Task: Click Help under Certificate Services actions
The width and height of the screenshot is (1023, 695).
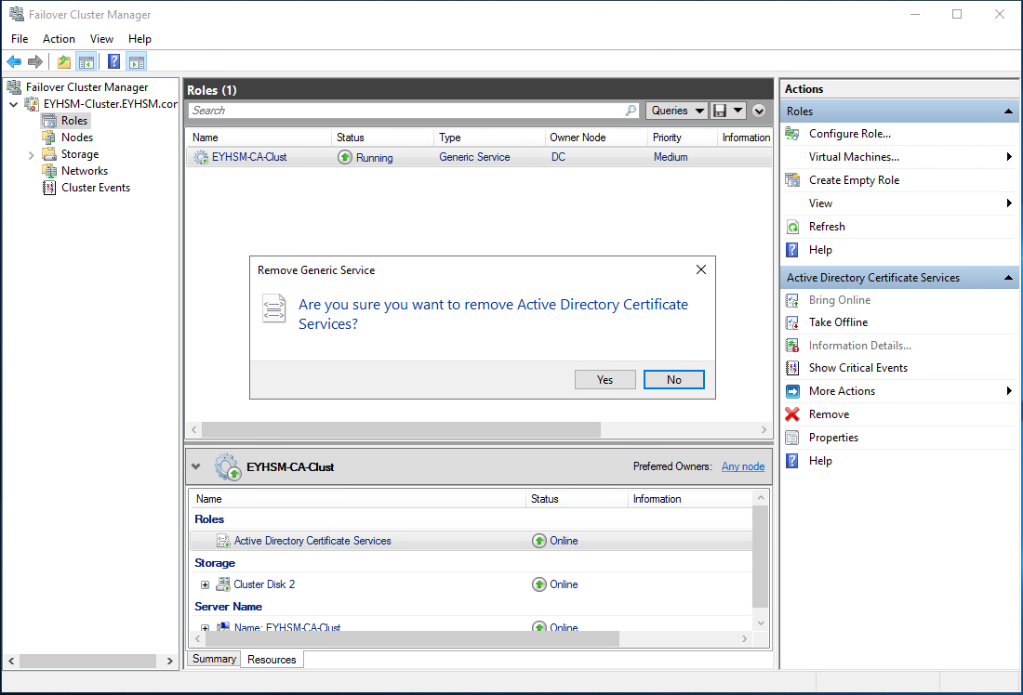Action: pyautogui.click(x=820, y=461)
